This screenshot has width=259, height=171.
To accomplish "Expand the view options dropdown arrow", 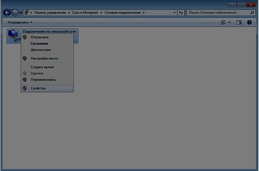I will [x=229, y=22].
